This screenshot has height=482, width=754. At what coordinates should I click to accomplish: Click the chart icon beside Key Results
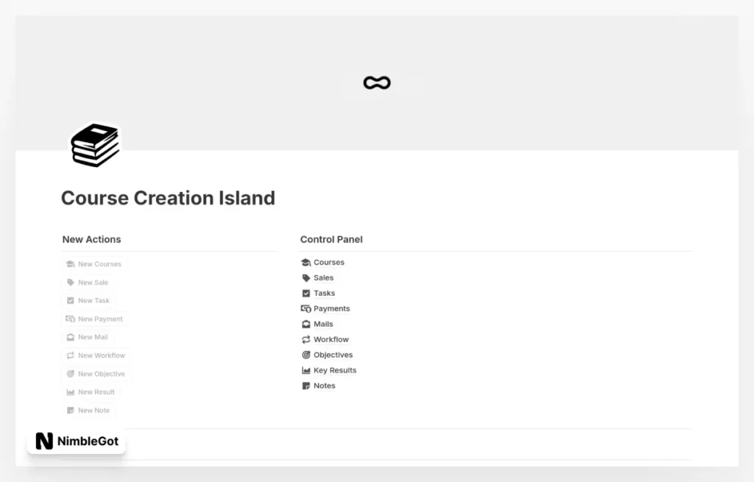[306, 371]
